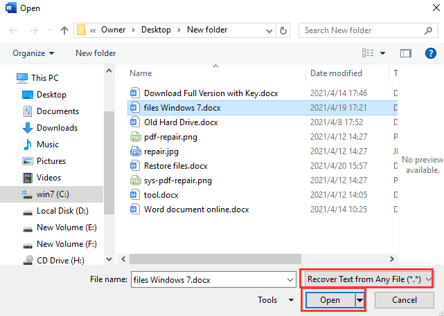Click the Back navigation arrow
This screenshot has height=316, width=444.
click(x=14, y=30)
